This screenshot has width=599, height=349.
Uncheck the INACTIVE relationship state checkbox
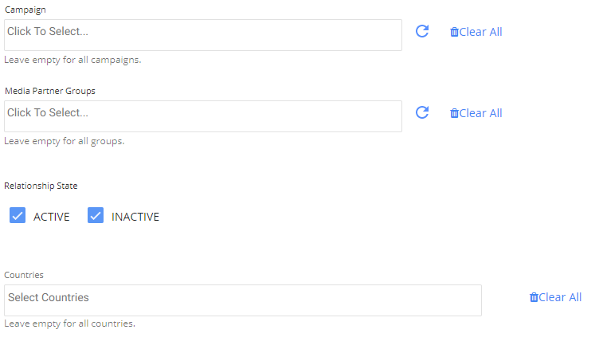[x=96, y=216]
